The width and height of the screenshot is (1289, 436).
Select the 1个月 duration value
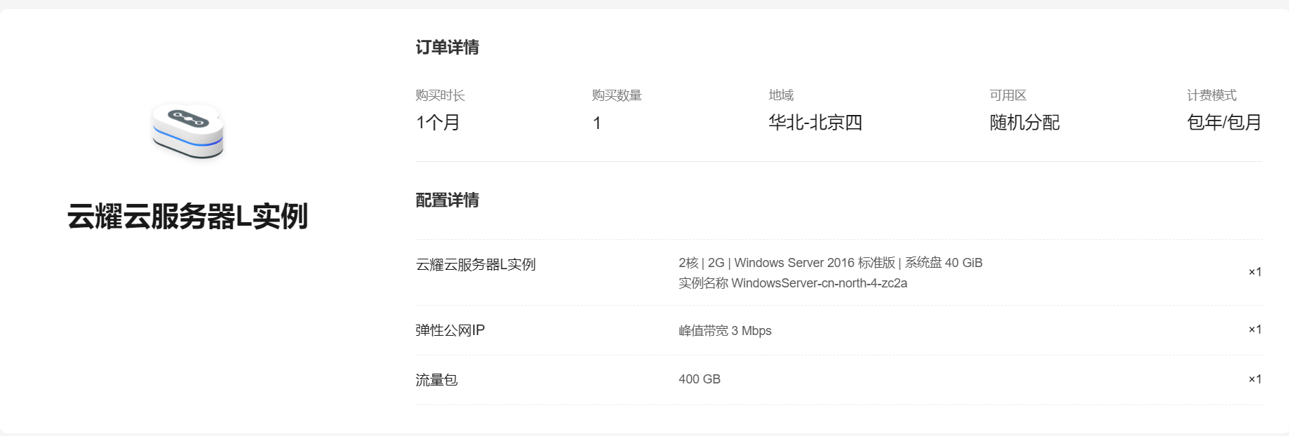point(438,123)
